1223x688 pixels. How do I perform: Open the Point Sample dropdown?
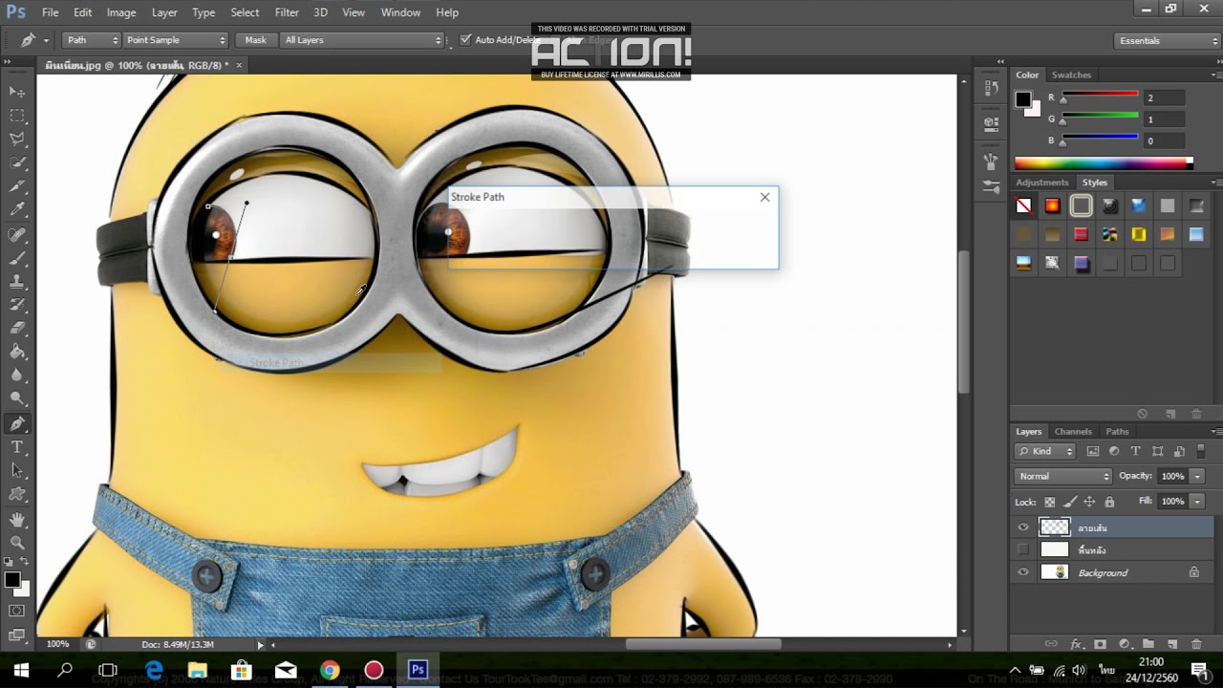tap(176, 40)
